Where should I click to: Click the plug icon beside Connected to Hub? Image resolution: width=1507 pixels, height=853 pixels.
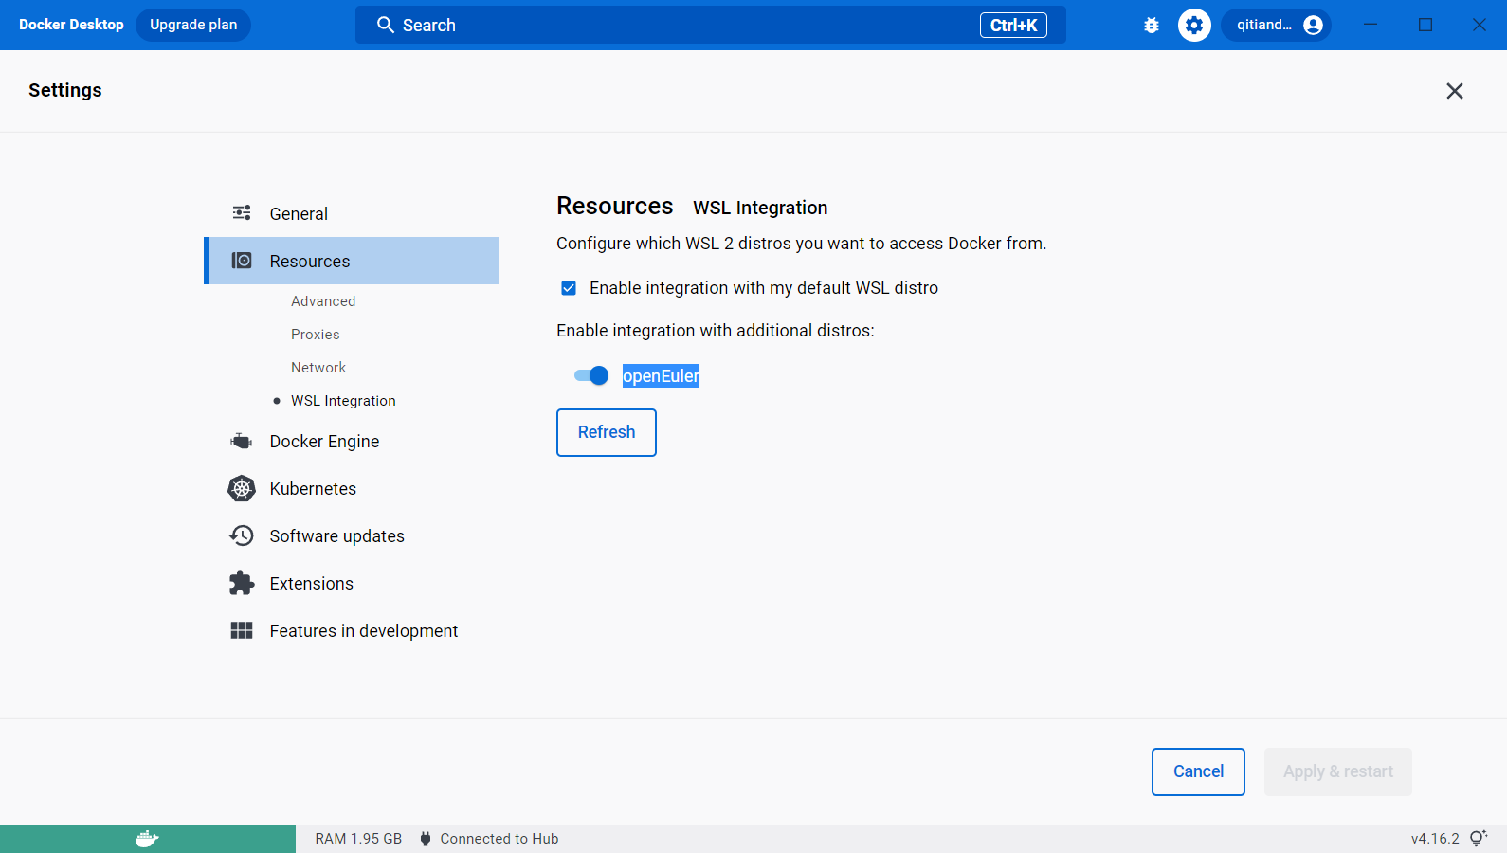426,839
